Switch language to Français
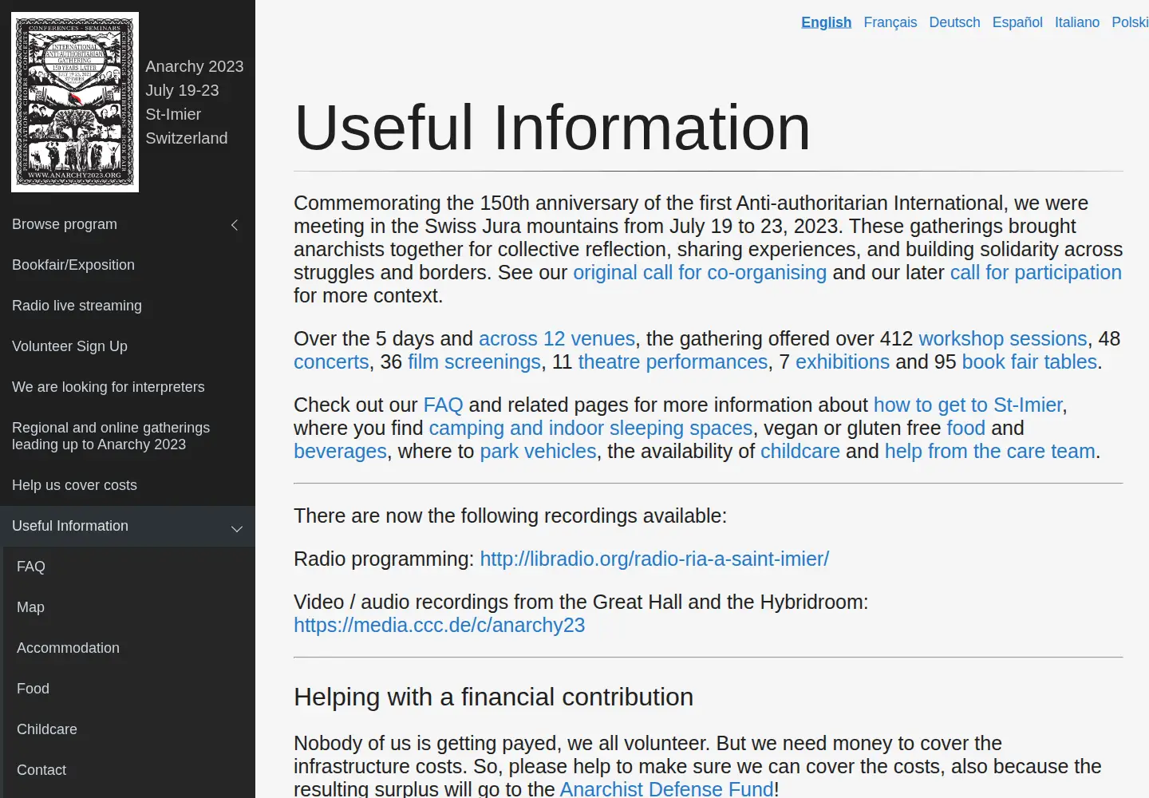The height and width of the screenshot is (798, 1149). point(890,22)
